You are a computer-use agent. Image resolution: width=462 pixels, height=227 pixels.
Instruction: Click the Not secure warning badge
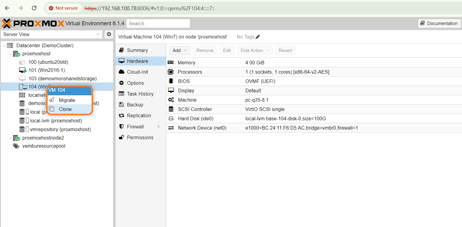pos(63,8)
